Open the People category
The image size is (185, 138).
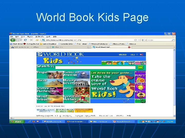(x=50, y=75)
